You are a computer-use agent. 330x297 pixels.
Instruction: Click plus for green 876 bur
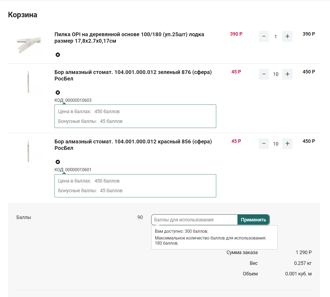tap(287, 74)
